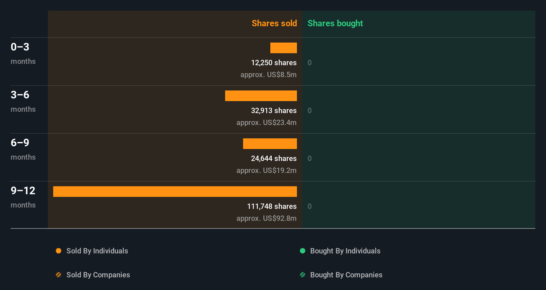Click the 3–6 months row label
The height and width of the screenshot is (290, 546).
[x=23, y=101]
